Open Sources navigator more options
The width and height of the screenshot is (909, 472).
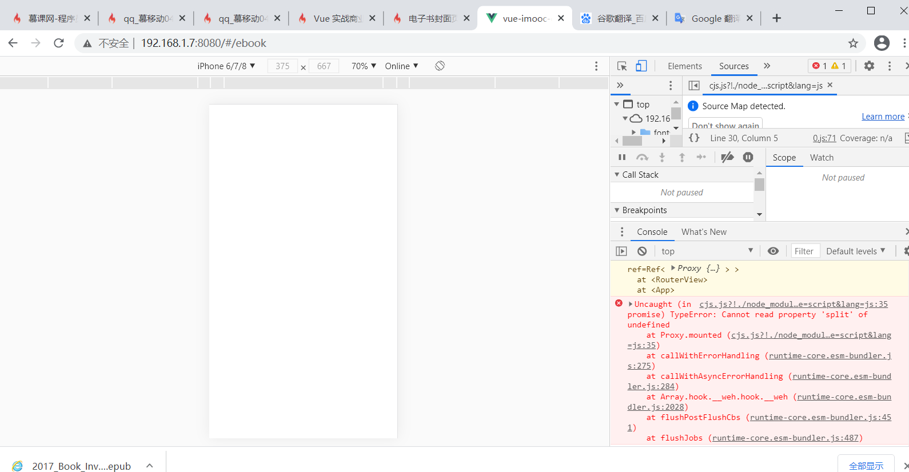[x=671, y=85]
